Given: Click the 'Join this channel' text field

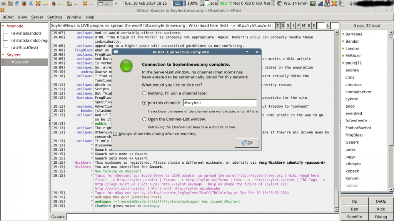Looking at the screenshot, I should pos(219,103).
